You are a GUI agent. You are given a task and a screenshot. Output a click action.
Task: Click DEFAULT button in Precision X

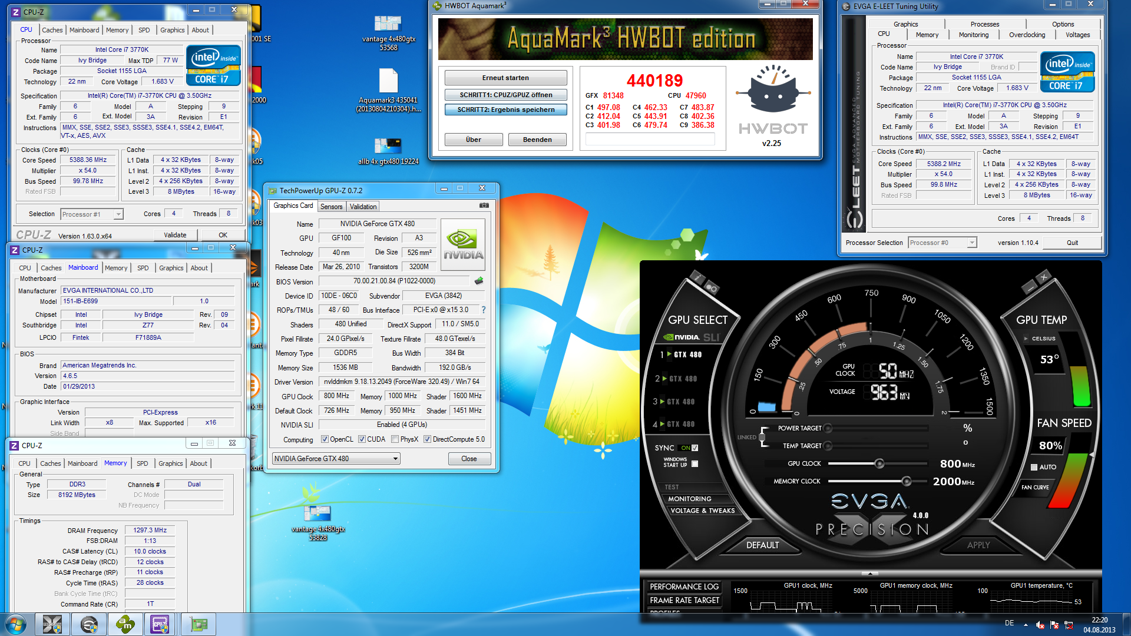click(x=762, y=545)
